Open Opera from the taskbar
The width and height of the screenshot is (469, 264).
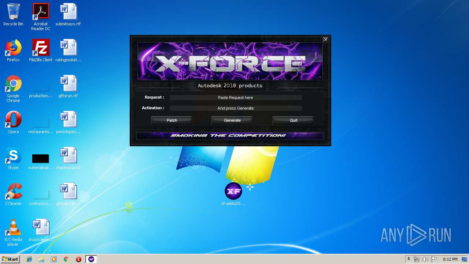[78, 259]
